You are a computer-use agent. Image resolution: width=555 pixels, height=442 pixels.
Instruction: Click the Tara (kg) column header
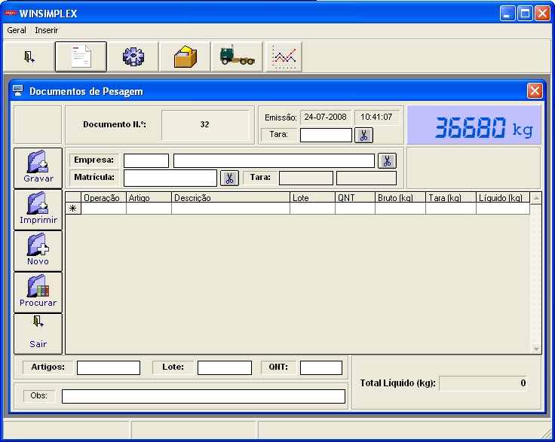451,198
